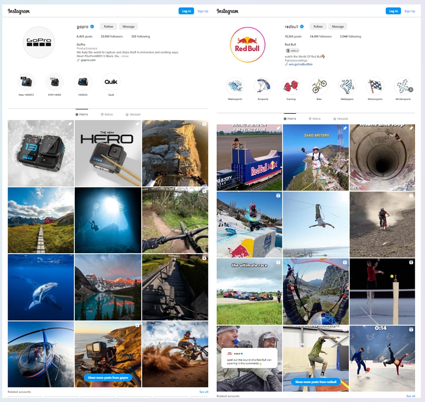
Task: Click the Log In button
Action: [x=186, y=11]
